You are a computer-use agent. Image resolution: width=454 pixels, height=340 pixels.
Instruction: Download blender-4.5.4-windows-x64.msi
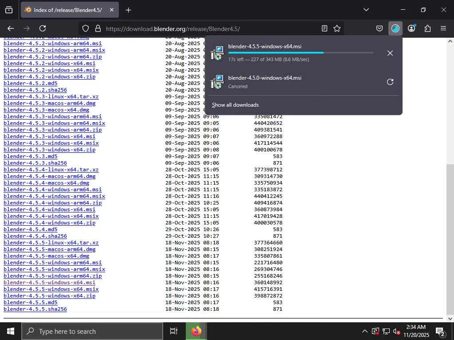pyautogui.click(x=50, y=209)
